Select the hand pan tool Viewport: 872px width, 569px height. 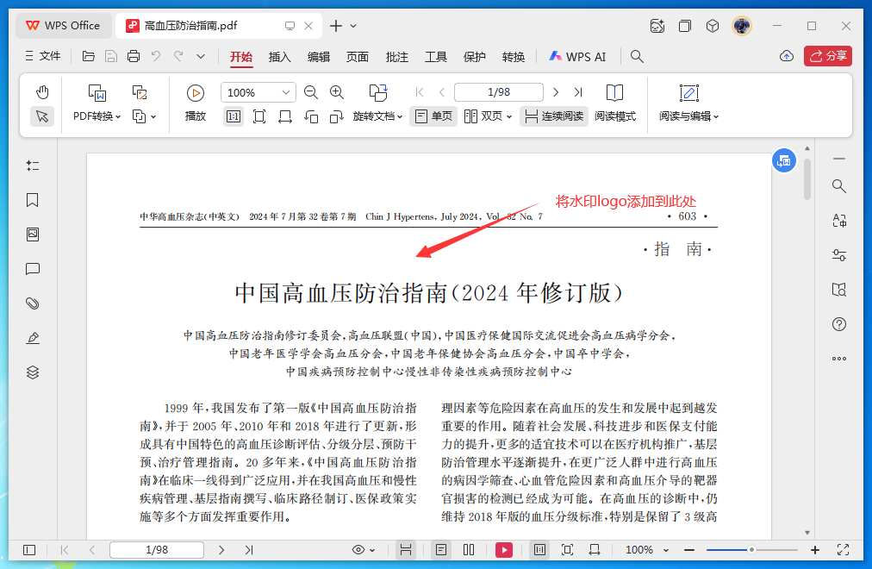coord(42,92)
